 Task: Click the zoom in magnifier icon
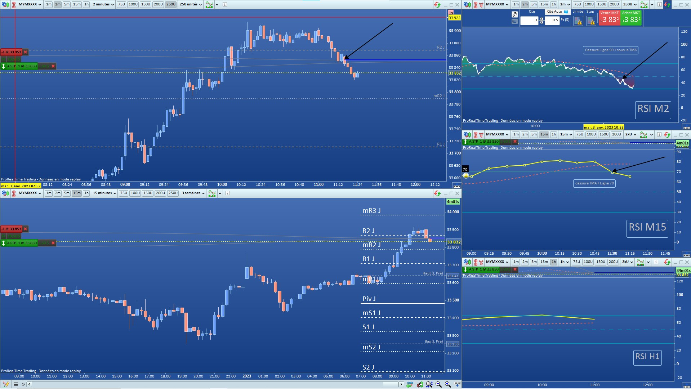pos(448,384)
